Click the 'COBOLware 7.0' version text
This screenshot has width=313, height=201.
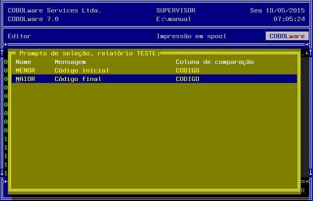[33, 19]
